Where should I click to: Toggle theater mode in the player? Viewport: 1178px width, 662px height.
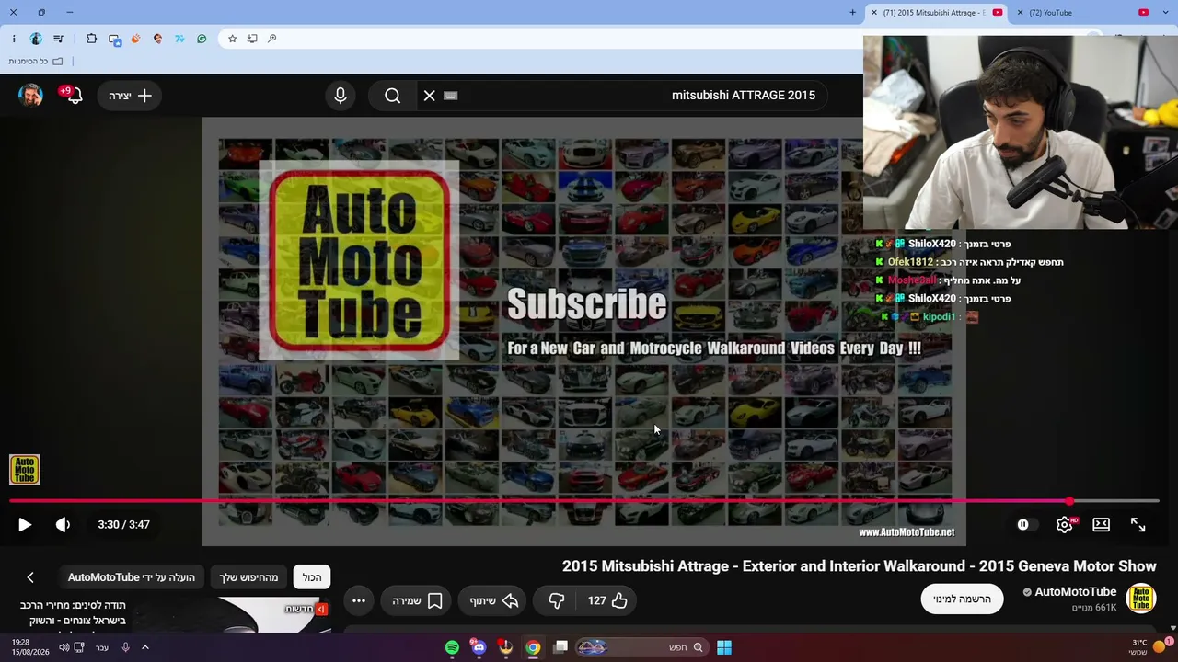point(1101,525)
